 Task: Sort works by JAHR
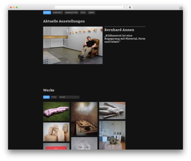point(46,97)
